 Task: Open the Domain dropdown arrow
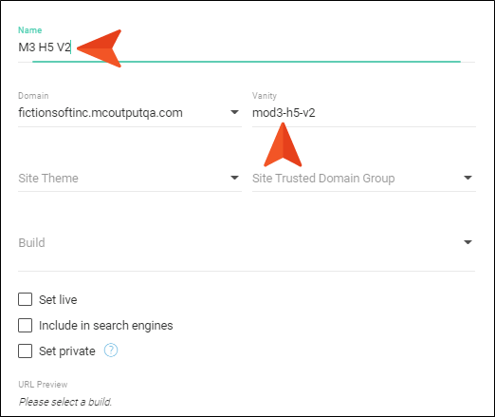234,112
